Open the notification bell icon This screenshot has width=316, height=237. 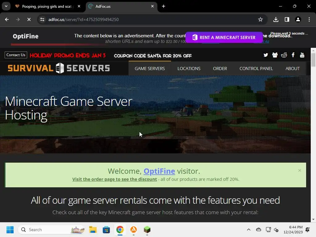[308, 230]
